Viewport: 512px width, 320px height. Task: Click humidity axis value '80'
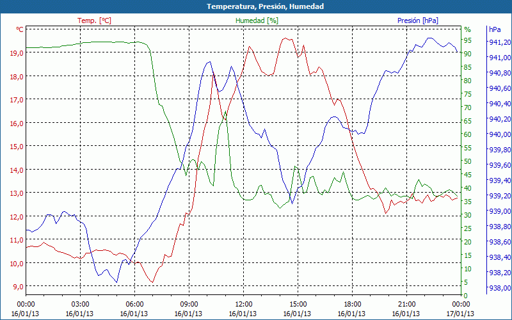pos(468,81)
